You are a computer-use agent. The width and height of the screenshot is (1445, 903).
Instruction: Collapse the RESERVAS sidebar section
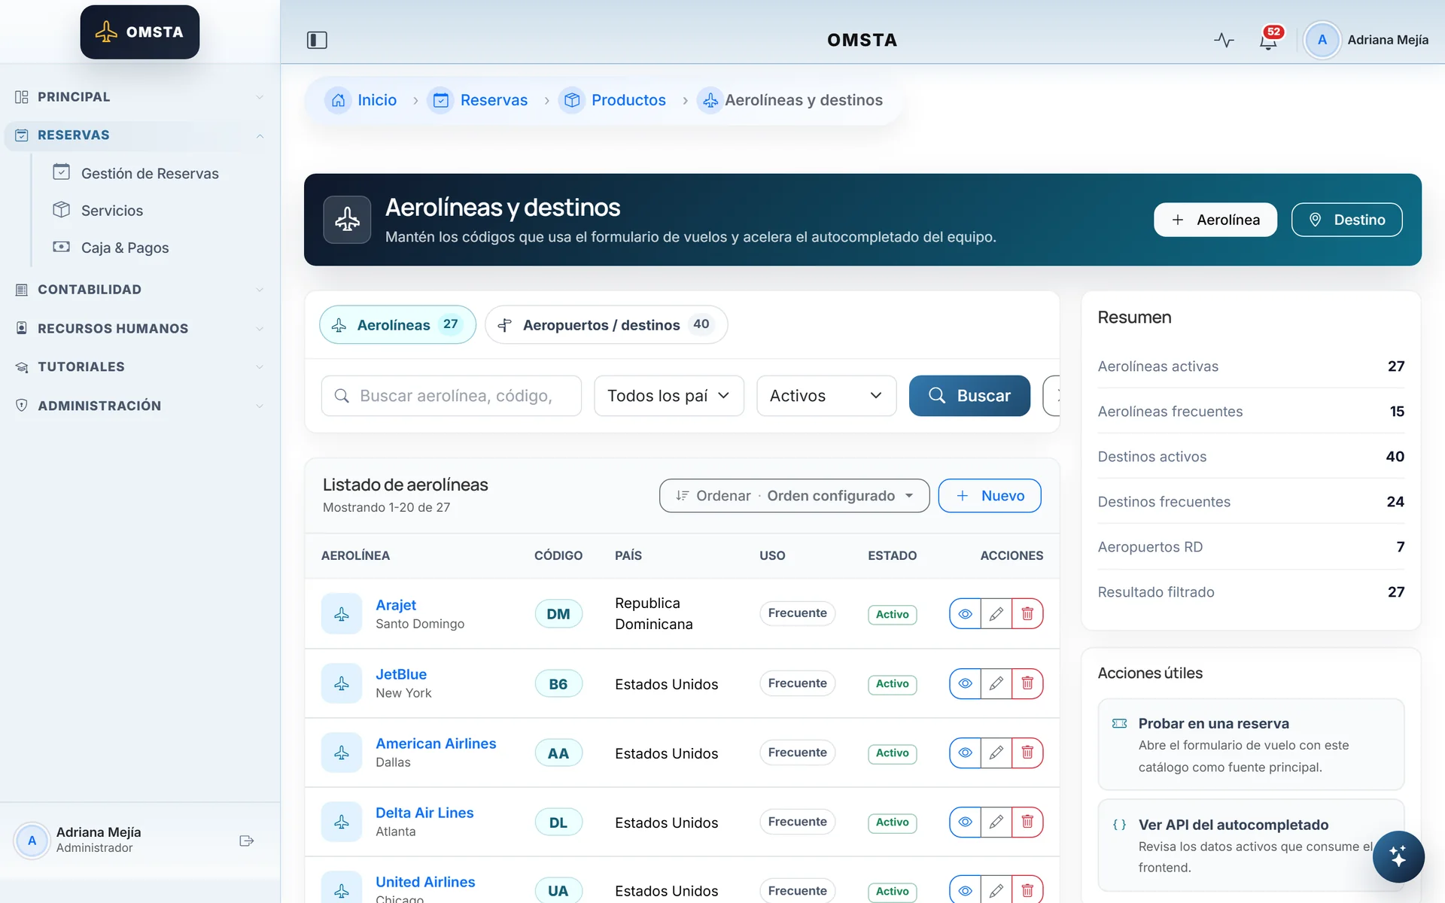[x=140, y=135]
